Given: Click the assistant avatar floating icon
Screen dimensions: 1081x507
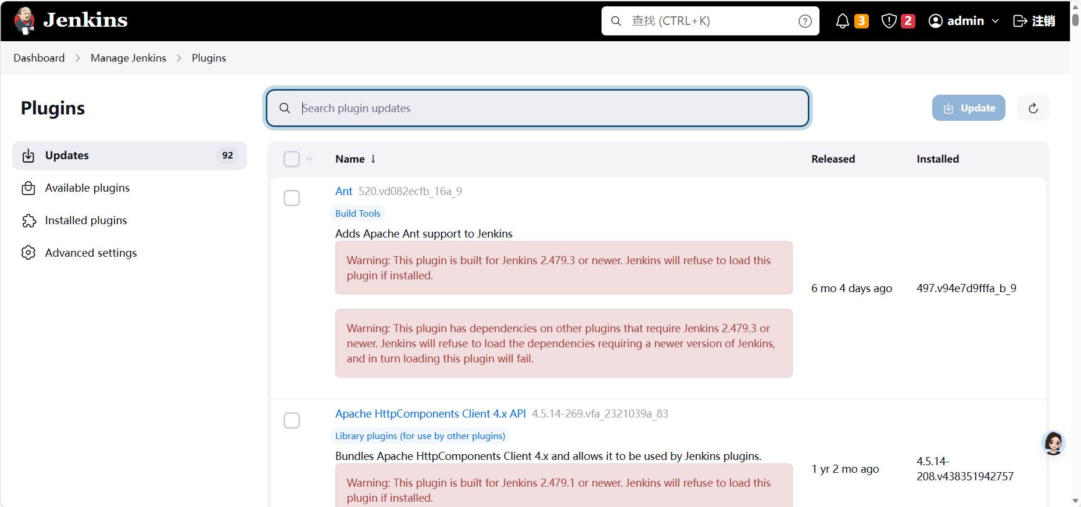Looking at the screenshot, I should point(1053,443).
